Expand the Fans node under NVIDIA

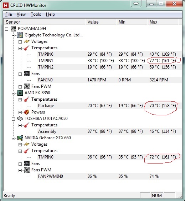coord(20,164)
